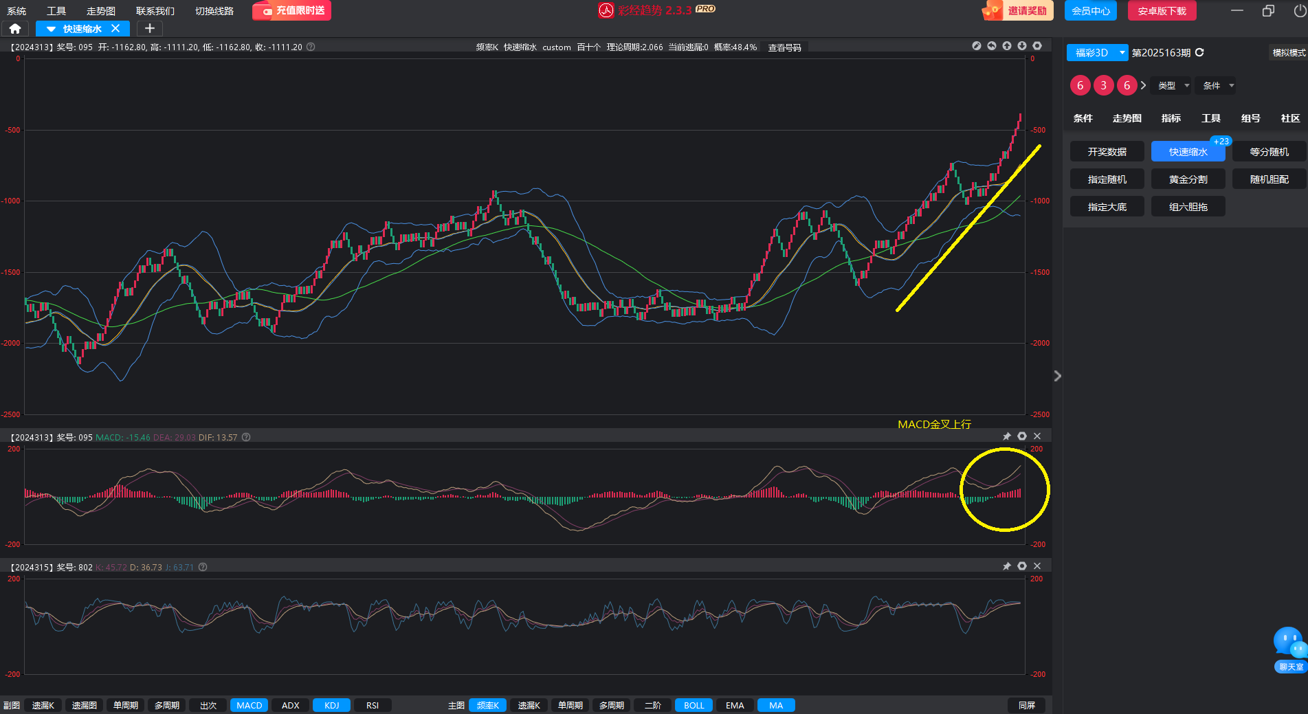Select 组六胆拖 tool button

[1188, 206]
